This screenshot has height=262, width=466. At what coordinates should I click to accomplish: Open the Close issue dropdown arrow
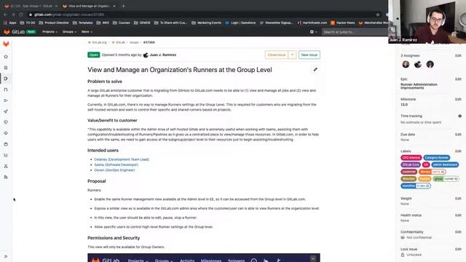[292, 55]
